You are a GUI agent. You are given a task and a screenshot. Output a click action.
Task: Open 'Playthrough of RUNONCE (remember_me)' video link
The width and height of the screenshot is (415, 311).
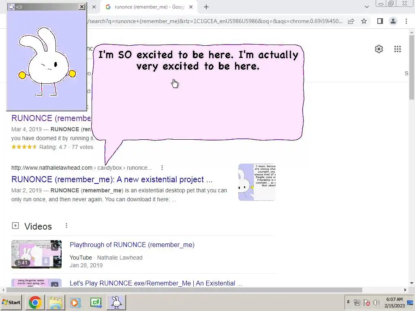[x=132, y=245]
